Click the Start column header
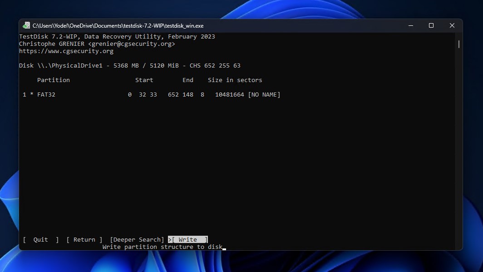 [144, 80]
